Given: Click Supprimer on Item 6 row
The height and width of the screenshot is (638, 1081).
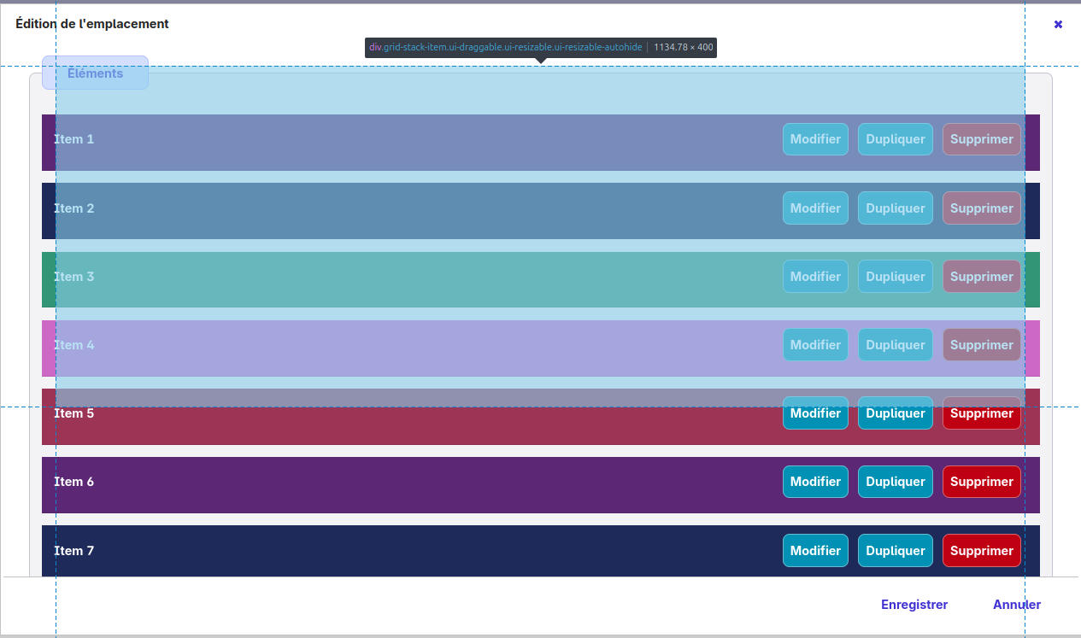Looking at the screenshot, I should click(982, 482).
